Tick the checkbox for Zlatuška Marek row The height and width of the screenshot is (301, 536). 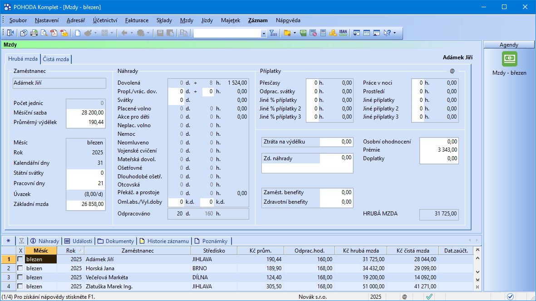[20, 287]
